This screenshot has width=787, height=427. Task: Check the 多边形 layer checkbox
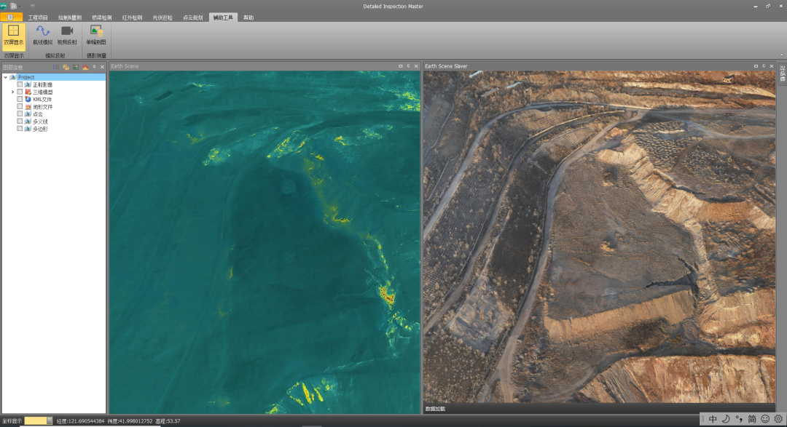point(20,129)
